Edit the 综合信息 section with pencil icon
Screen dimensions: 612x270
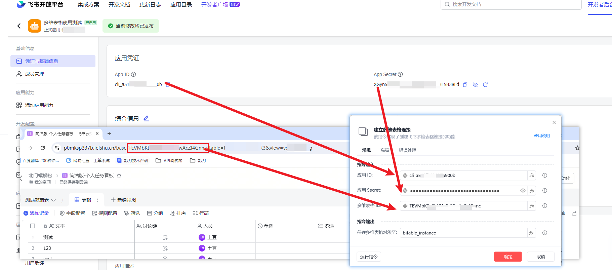[146, 118]
